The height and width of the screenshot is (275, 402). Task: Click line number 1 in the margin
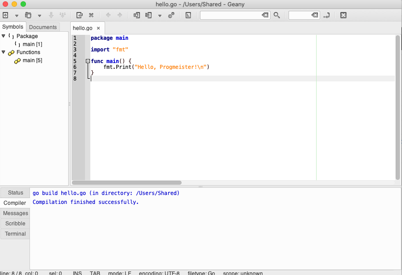[x=75, y=38]
